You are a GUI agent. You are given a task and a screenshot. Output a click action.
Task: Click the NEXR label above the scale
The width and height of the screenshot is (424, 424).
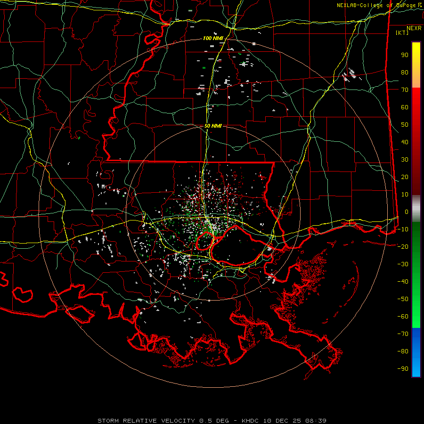pos(414,28)
